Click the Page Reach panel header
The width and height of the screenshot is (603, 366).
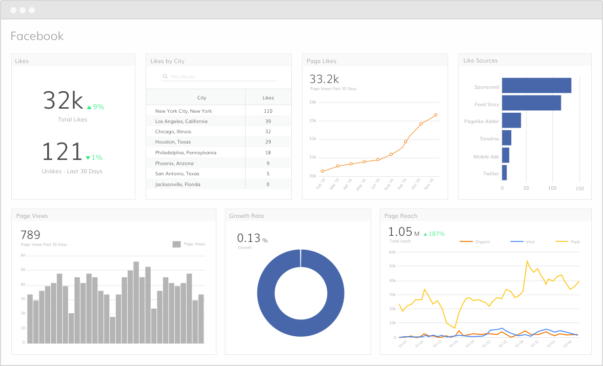[x=485, y=216]
